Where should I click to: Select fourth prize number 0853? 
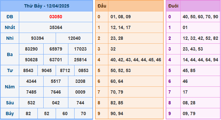click(x=83, y=70)
